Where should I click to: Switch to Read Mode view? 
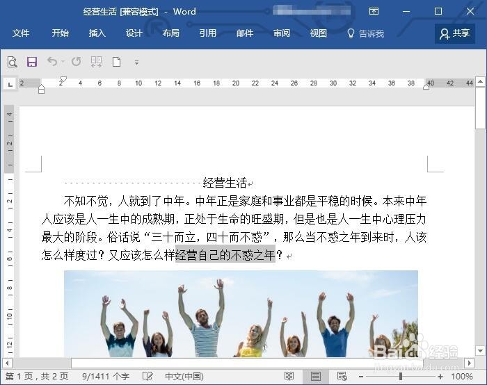tap(289, 377)
